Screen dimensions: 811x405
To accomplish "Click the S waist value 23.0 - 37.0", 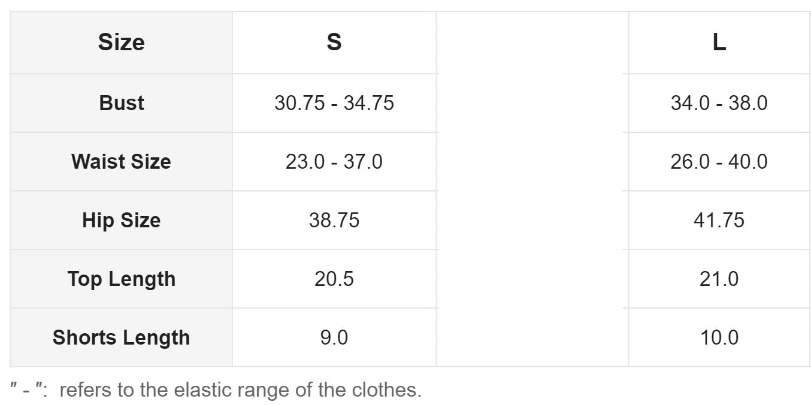I will pyautogui.click(x=334, y=162).
